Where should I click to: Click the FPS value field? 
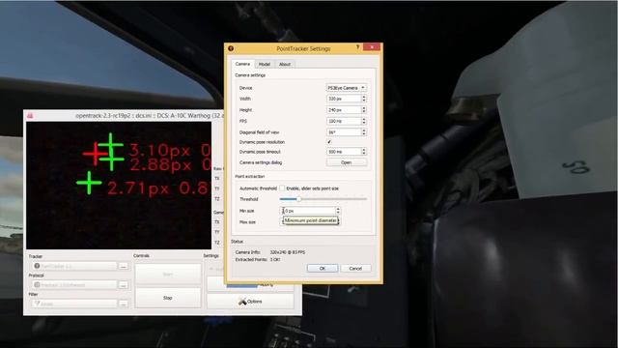[344, 121]
